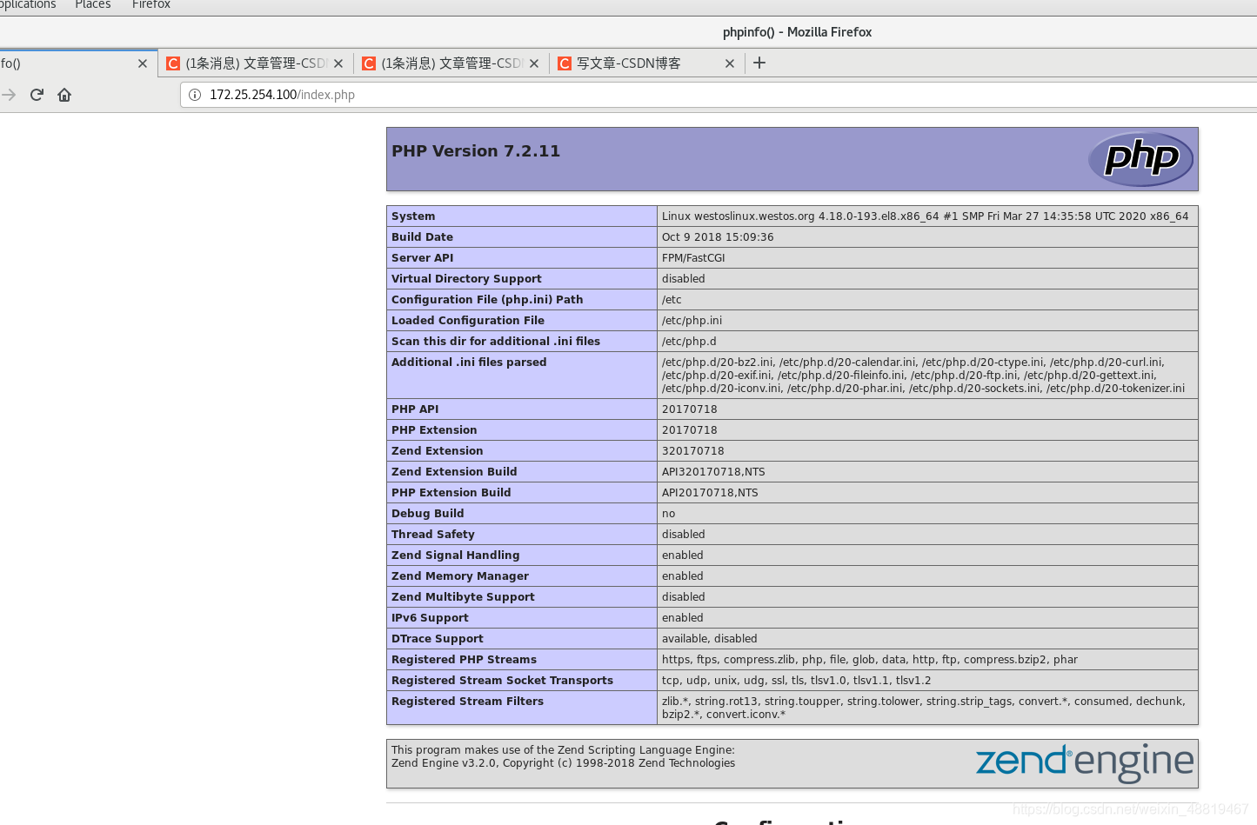Screen dimensions: 1257x825
Task: Select the /etc/php.ini value
Action: point(692,321)
